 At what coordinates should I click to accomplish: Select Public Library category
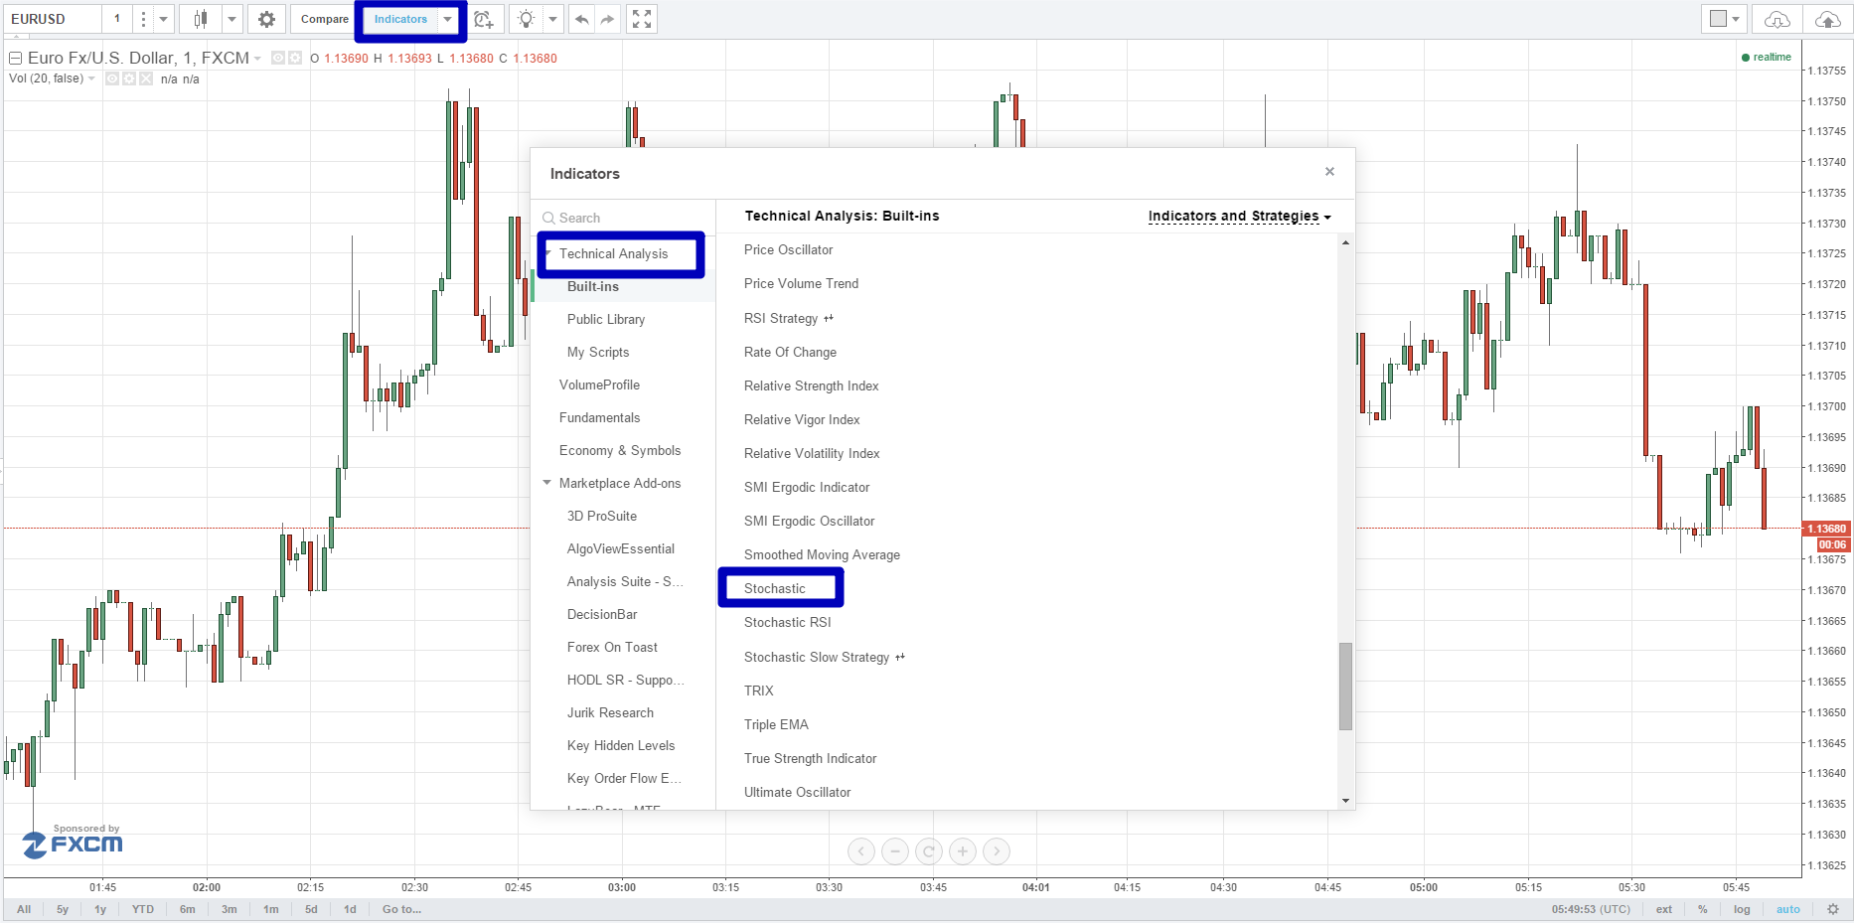coord(606,319)
